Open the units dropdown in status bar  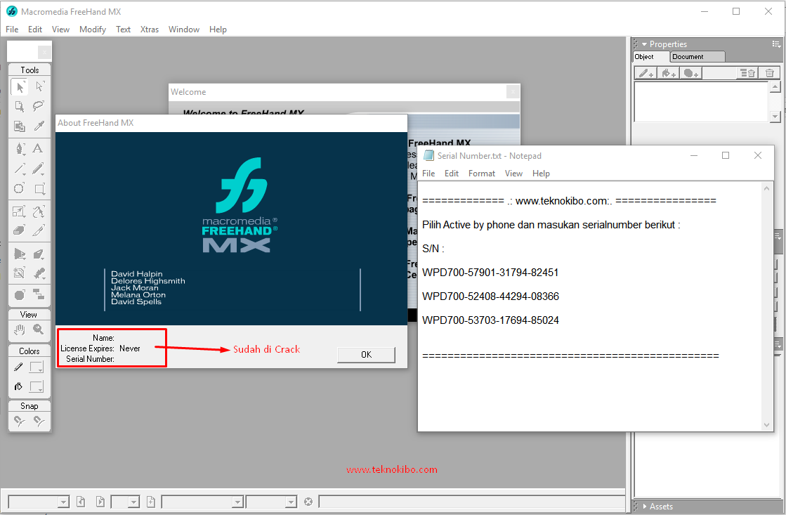click(292, 502)
